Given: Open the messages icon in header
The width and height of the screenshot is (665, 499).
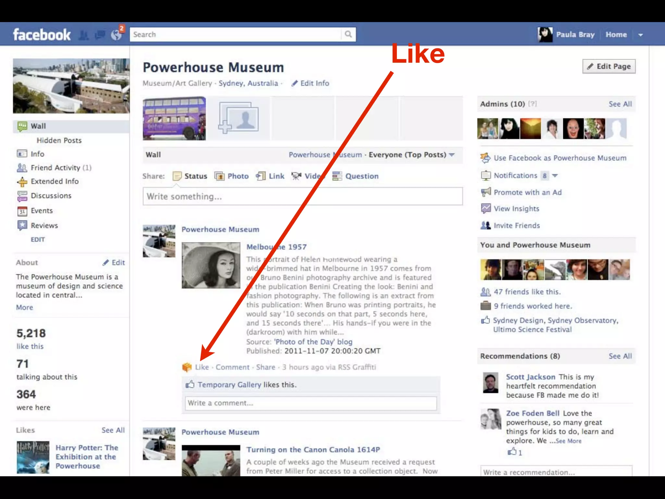Looking at the screenshot, I should (x=100, y=35).
